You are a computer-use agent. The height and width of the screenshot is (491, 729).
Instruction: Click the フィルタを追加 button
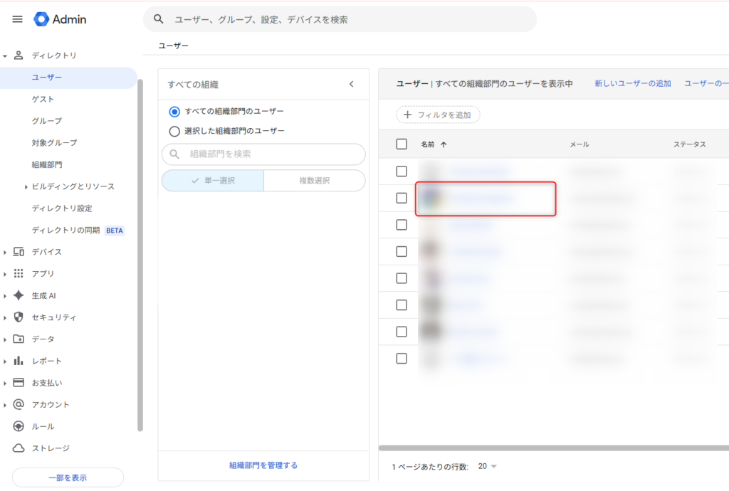438,115
